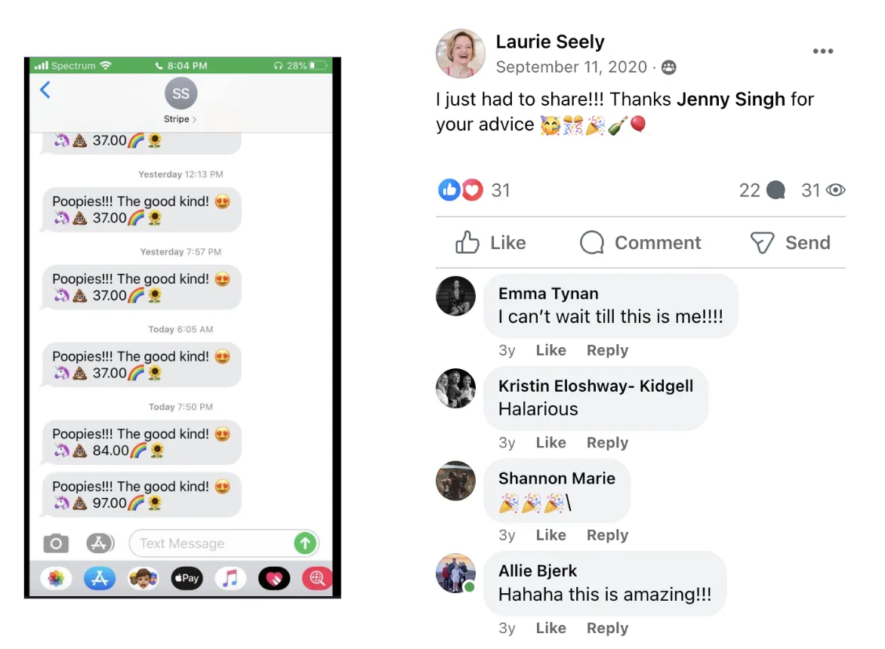Click the Comment button on the post
Viewport: 885px width, 649px height.
[640, 242]
